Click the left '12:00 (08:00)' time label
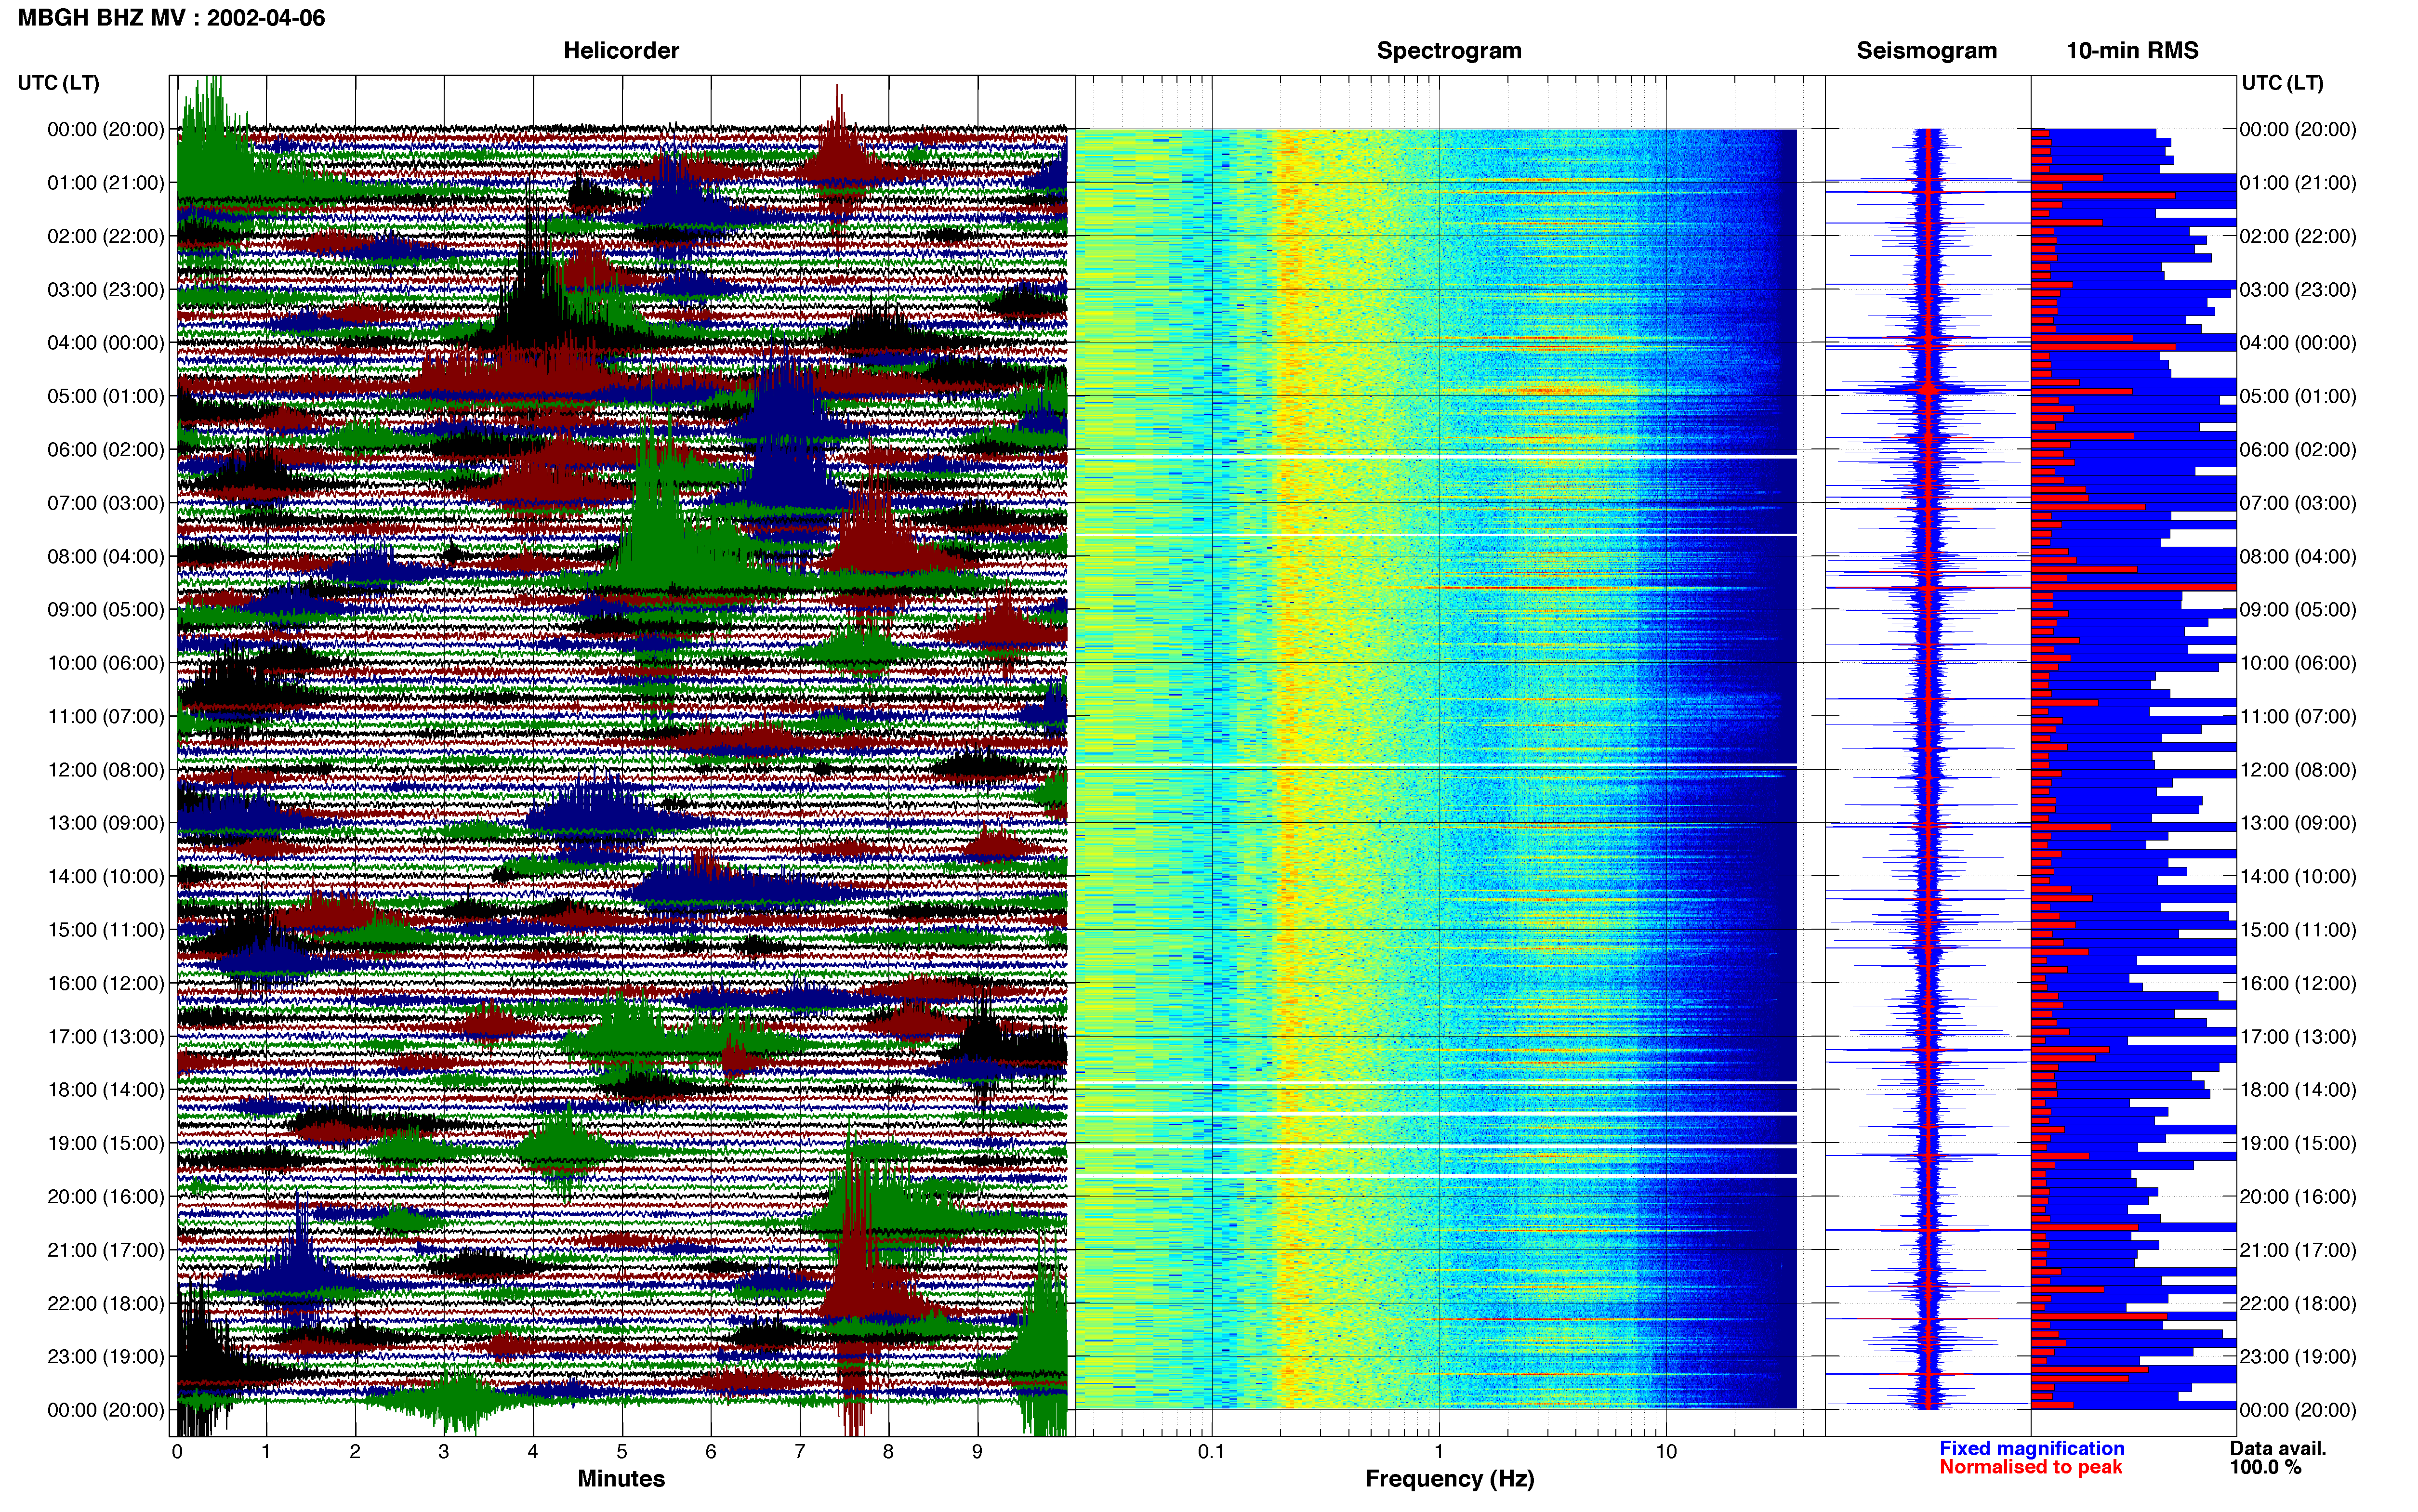Screen dimensions: 2418x1512 point(106,770)
